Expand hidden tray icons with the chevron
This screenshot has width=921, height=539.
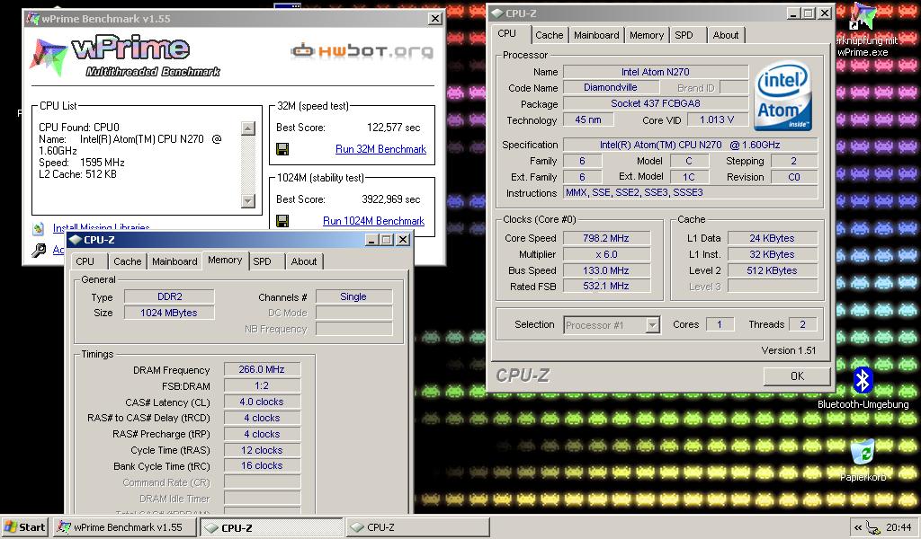coord(857,528)
